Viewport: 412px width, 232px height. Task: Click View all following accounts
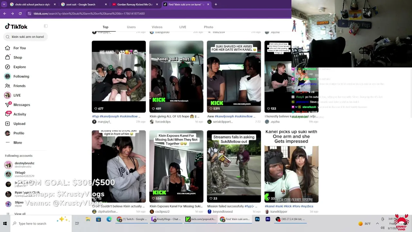point(20,214)
